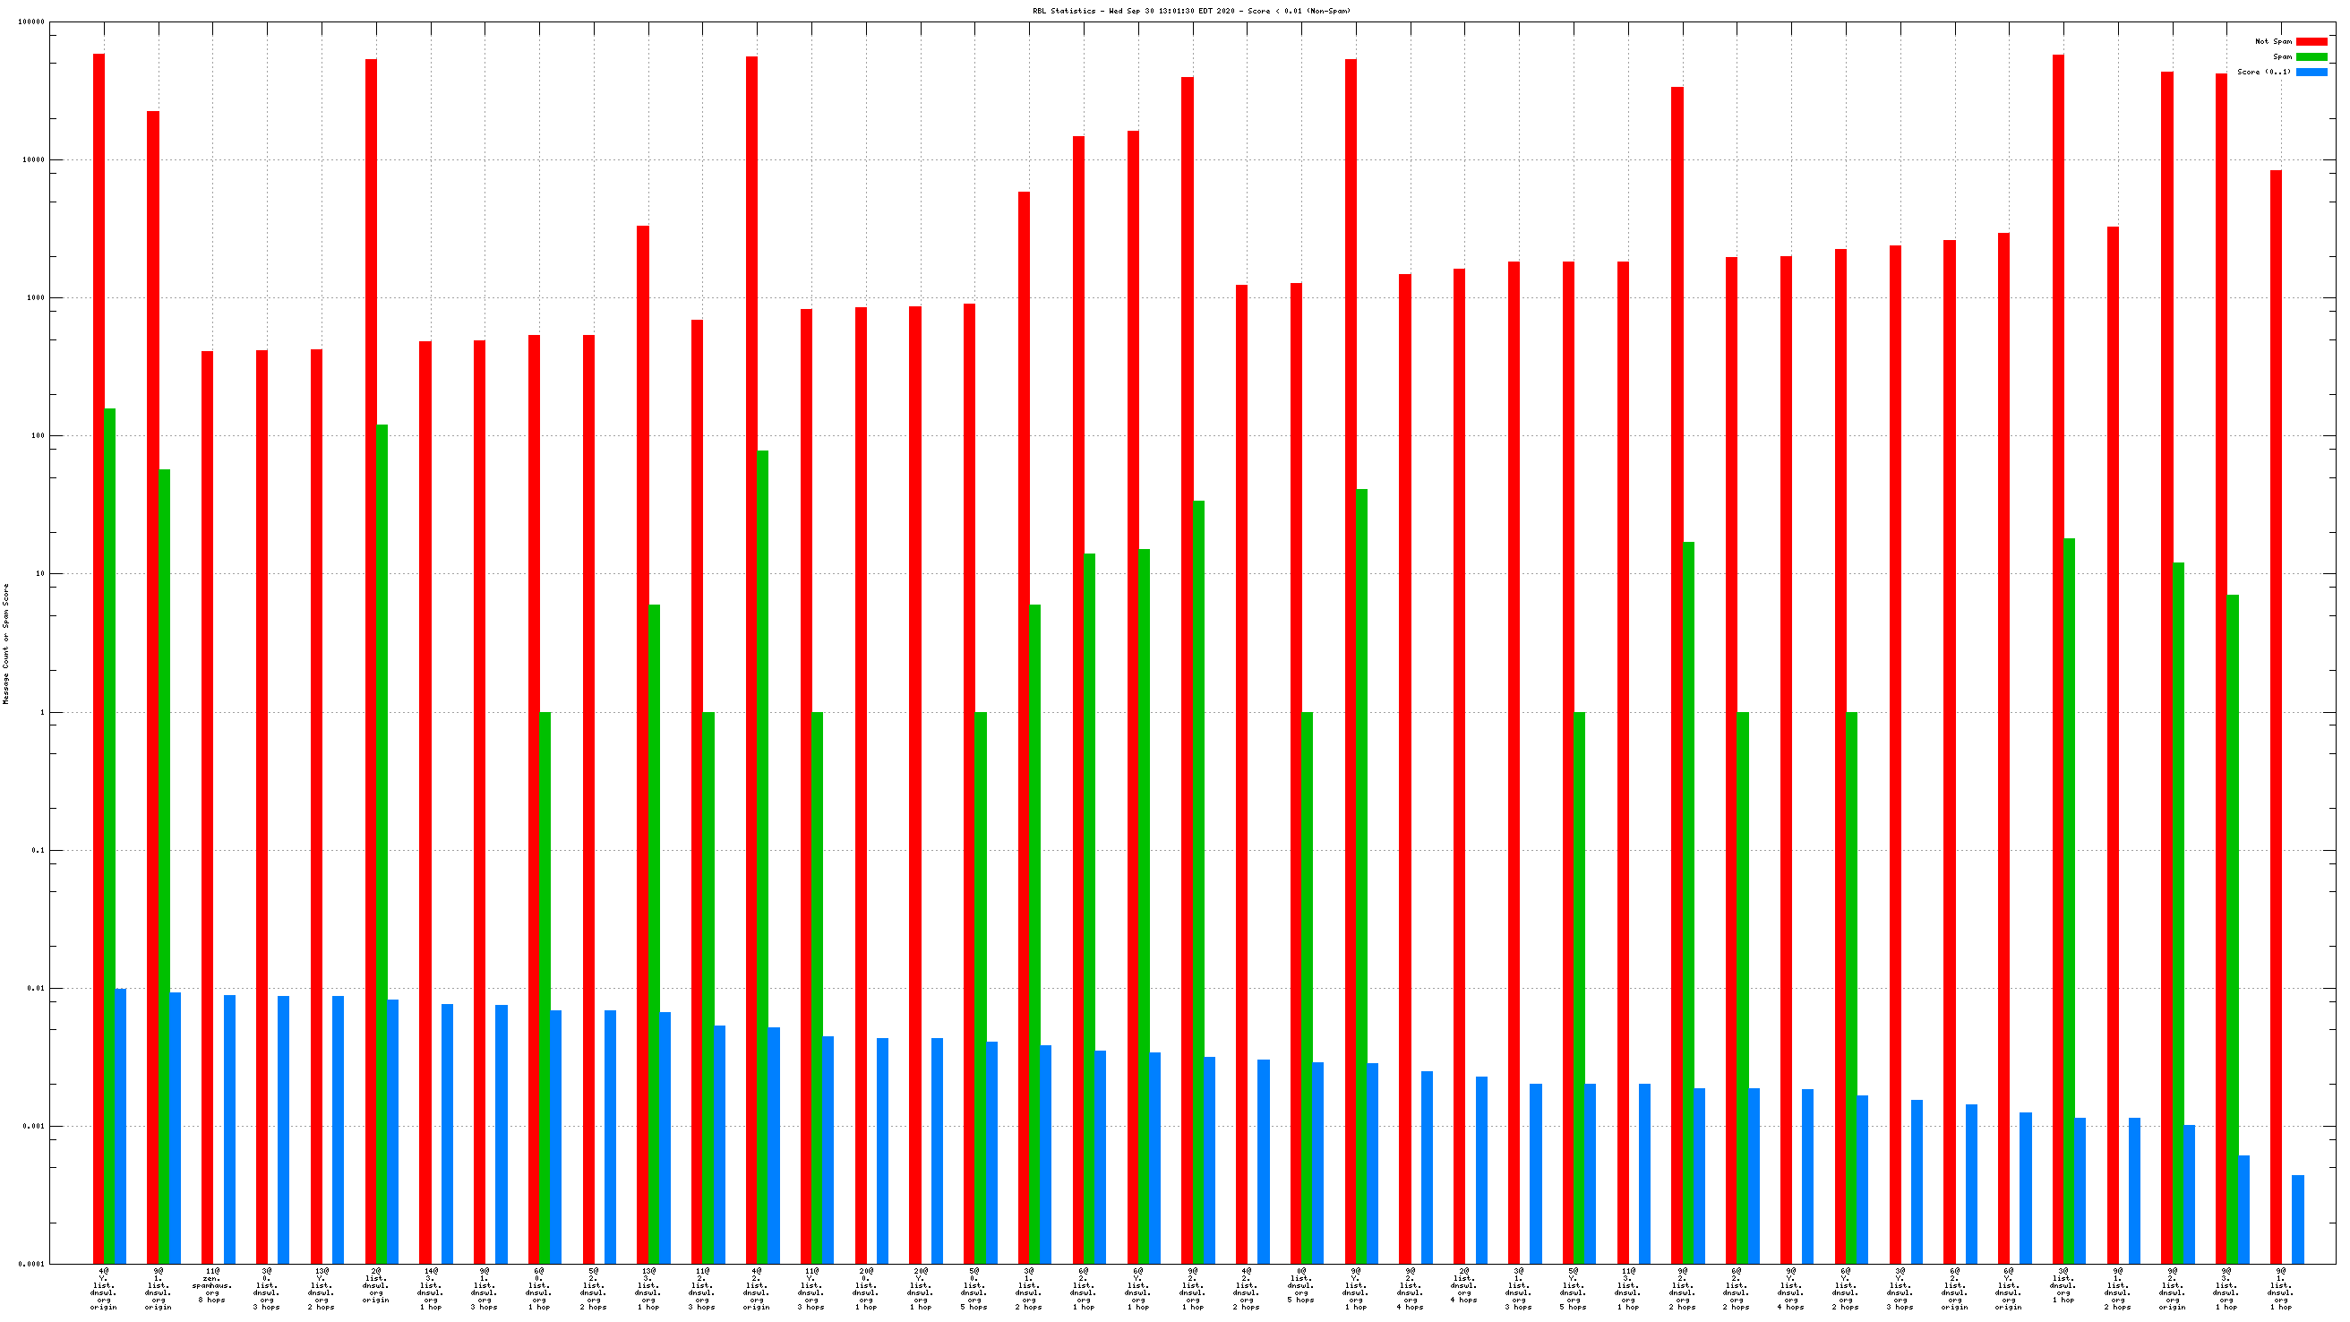The height and width of the screenshot is (1322, 2350).
Task: Click the 13@ Y.list.dnswl.org 2 hops label
Action: point(322,1288)
